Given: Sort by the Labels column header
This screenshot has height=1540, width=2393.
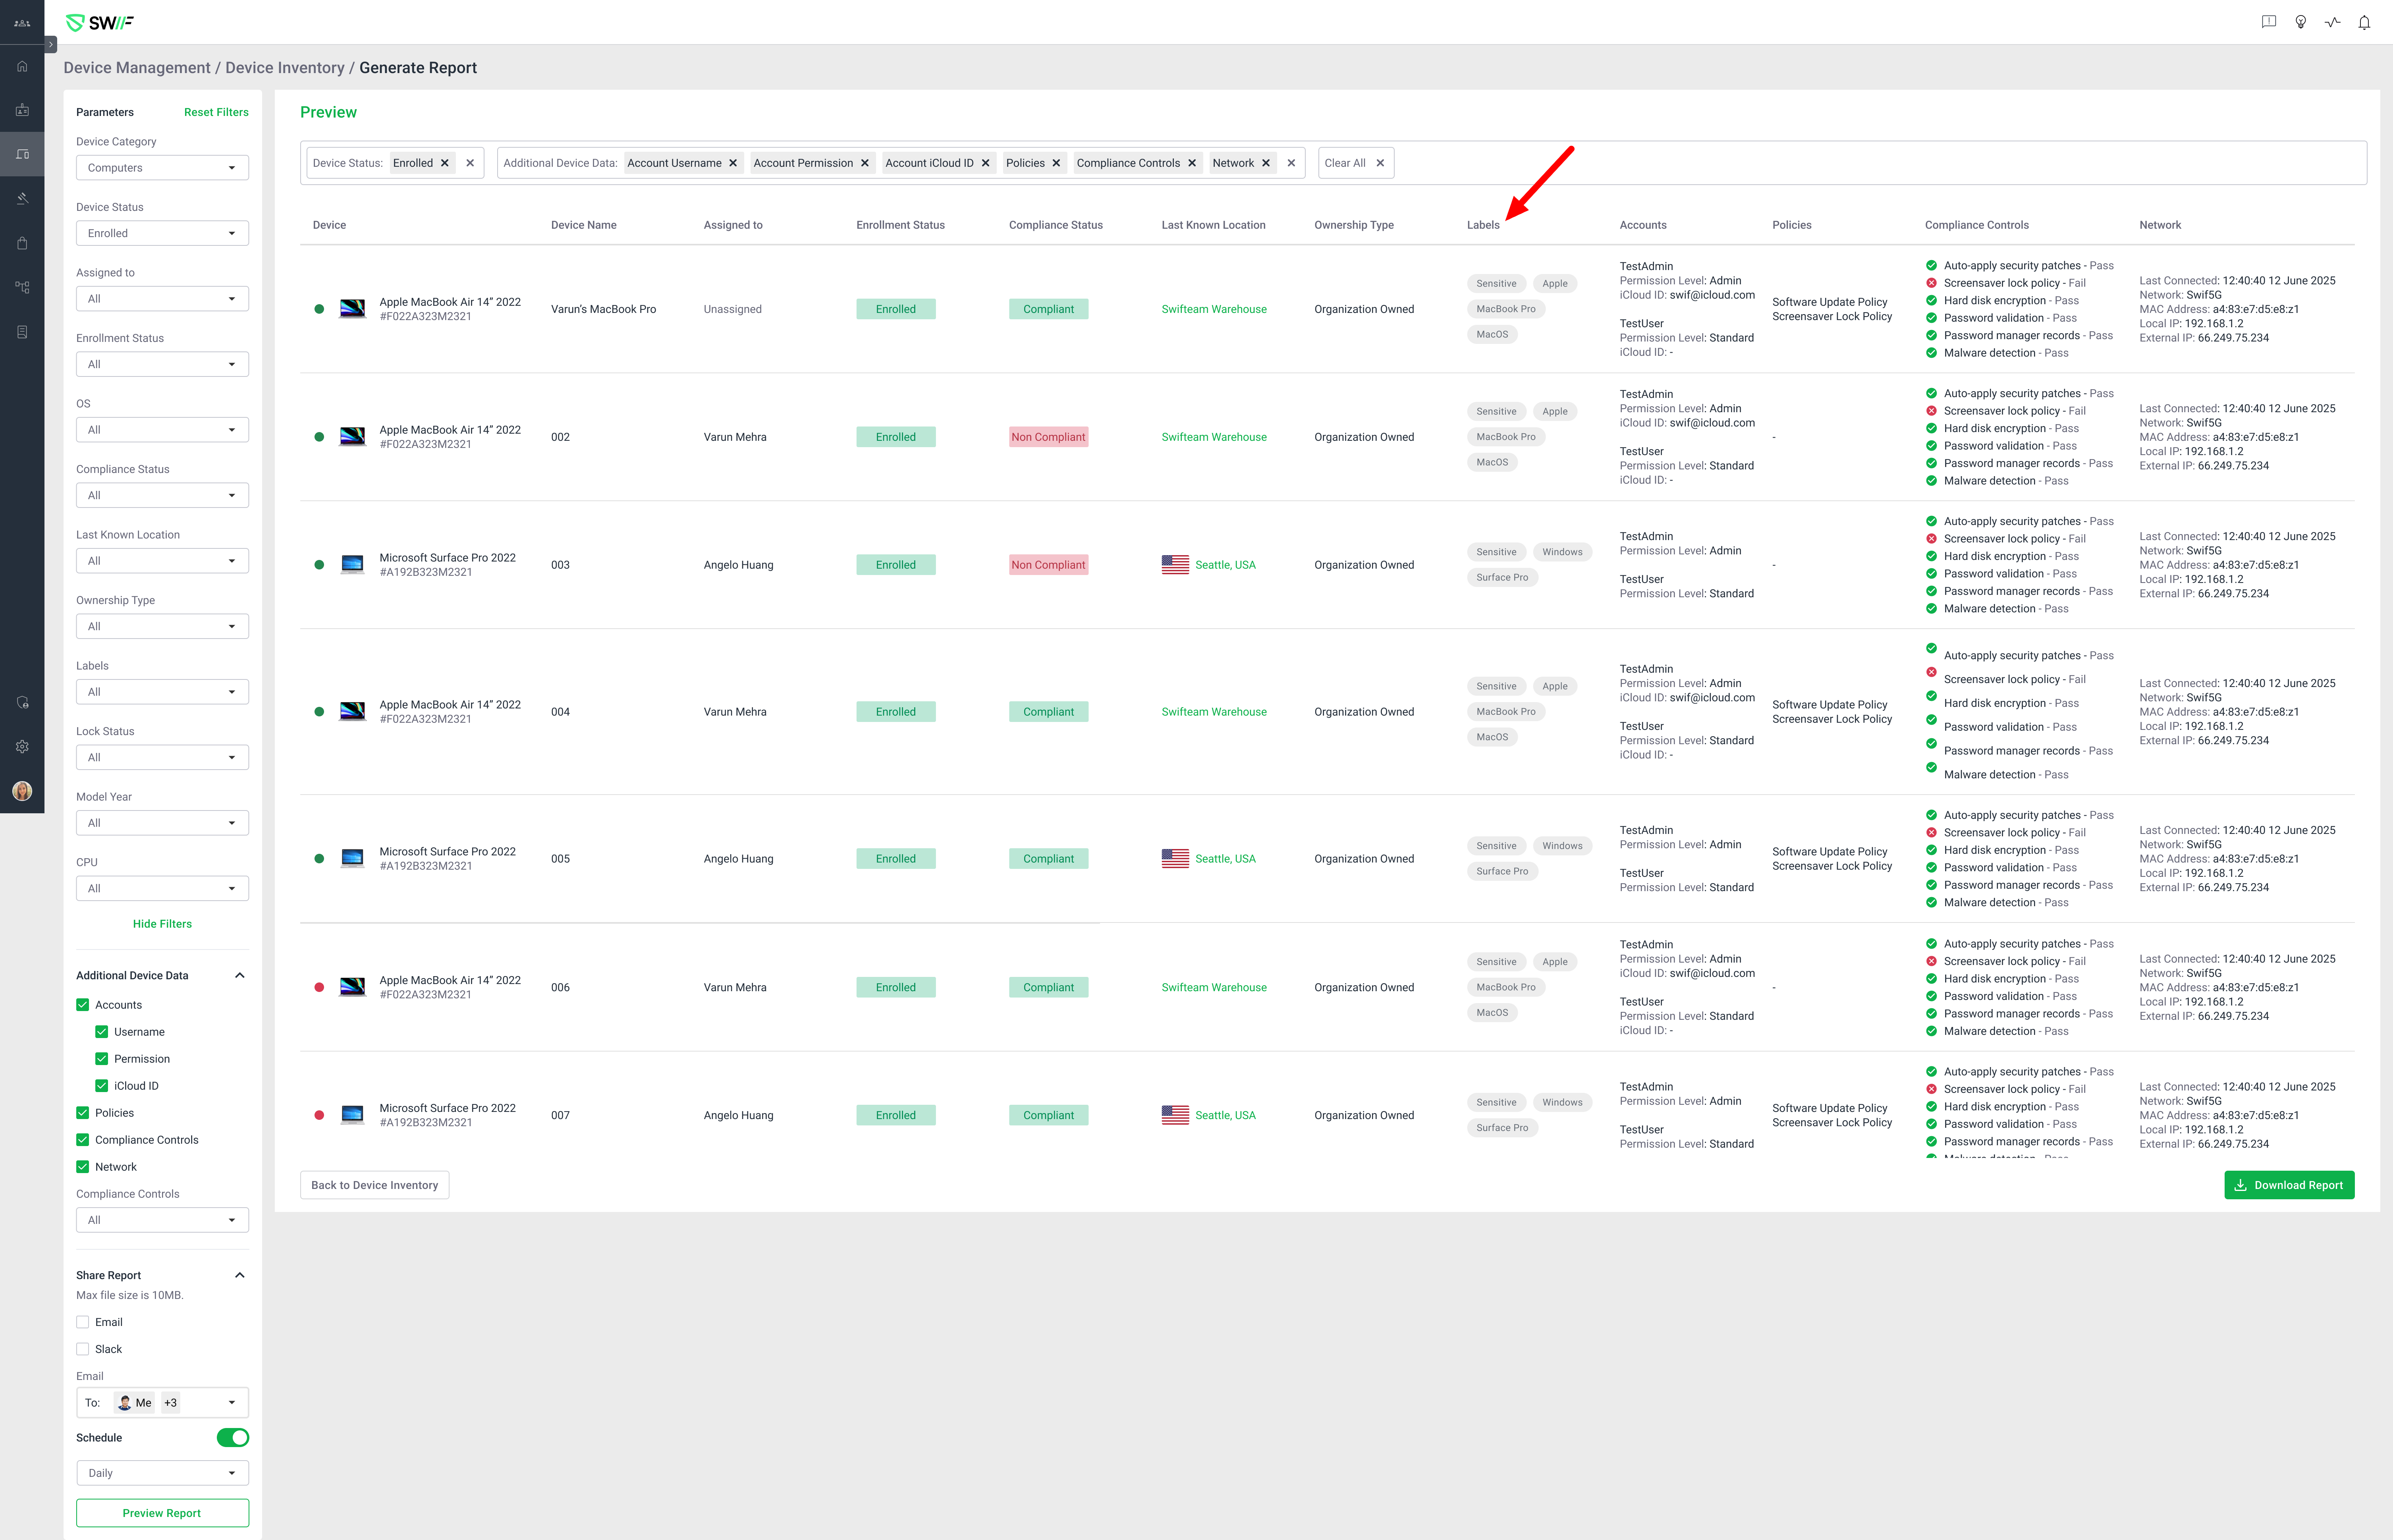Looking at the screenshot, I should (1482, 225).
